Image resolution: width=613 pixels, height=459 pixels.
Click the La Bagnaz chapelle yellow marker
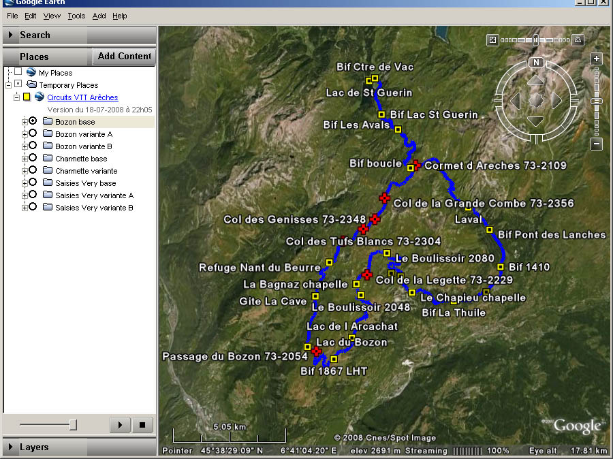tap(356, 284)
